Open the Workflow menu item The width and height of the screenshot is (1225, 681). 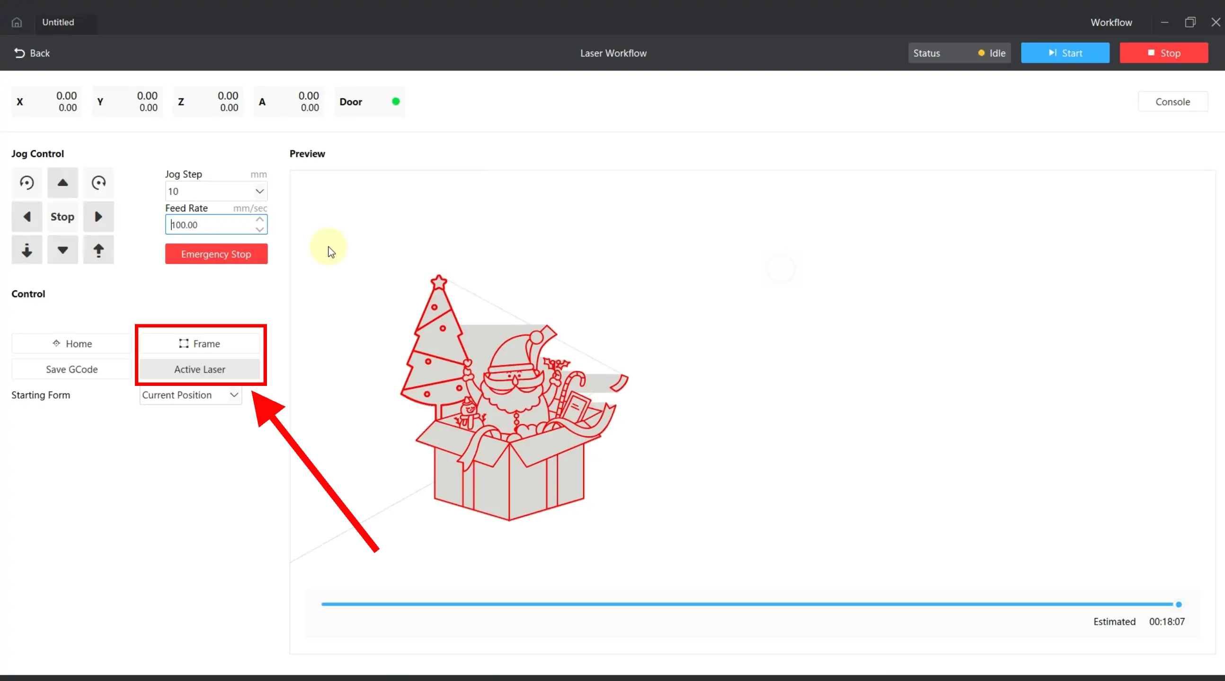pyautogui.click(x=1111, y=22)
